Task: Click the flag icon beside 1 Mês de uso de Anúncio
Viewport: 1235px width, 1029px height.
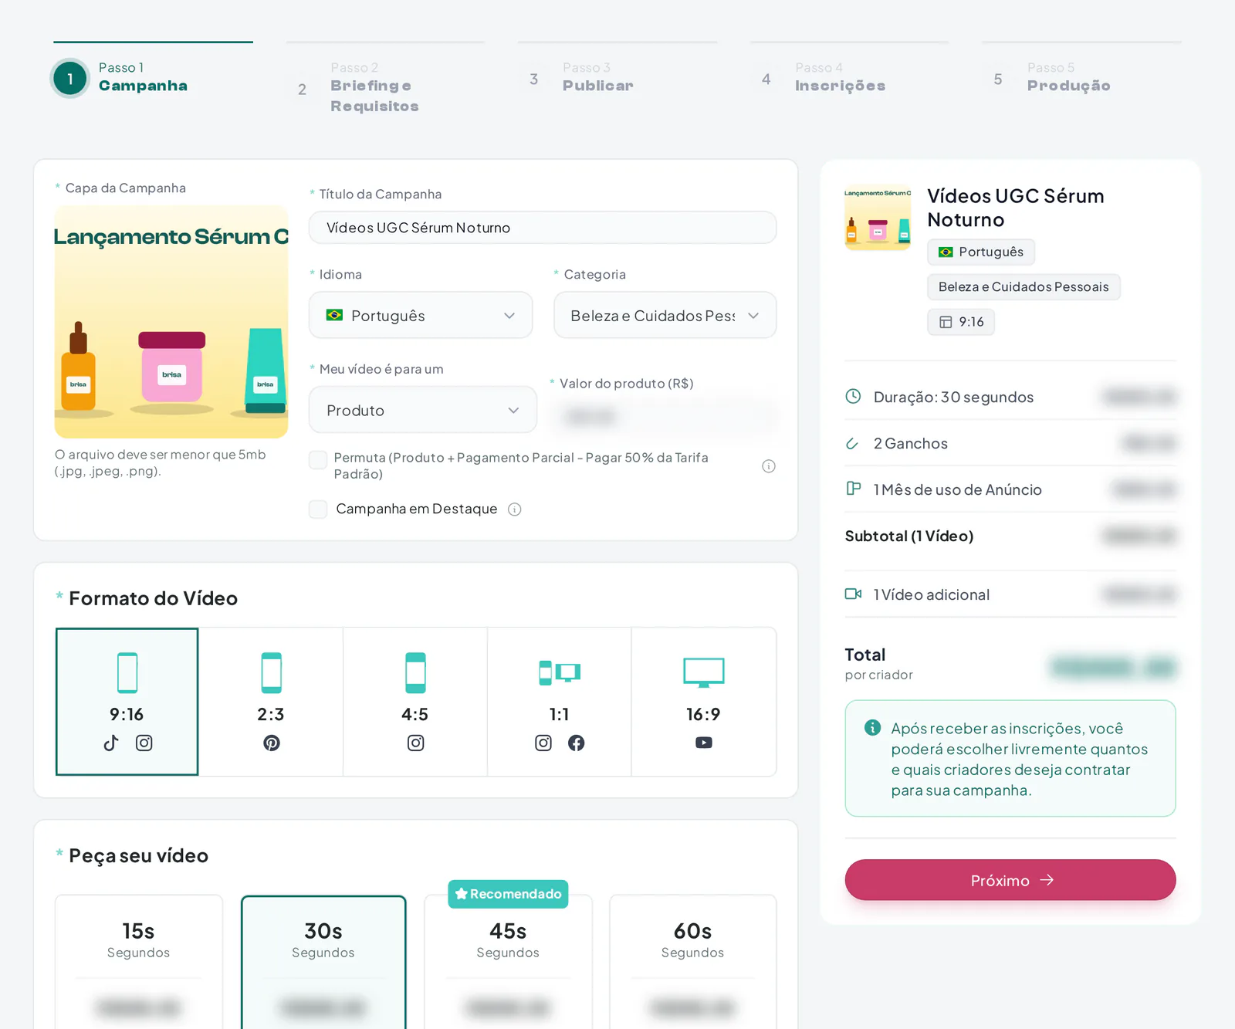Action: pos(853,489)
